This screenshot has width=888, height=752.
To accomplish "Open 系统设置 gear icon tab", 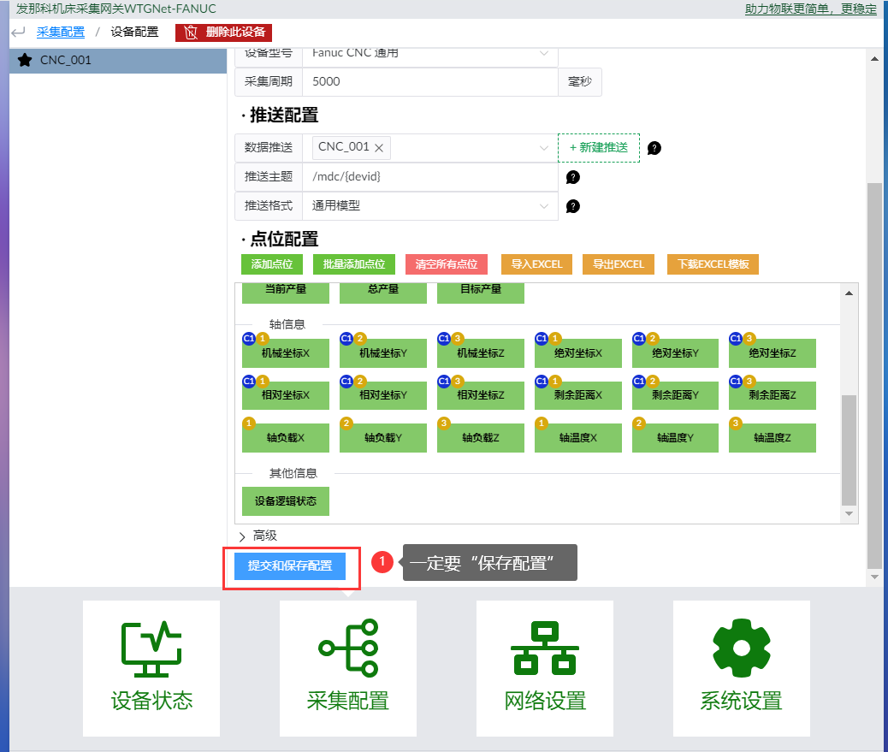I will pos(742,668).
